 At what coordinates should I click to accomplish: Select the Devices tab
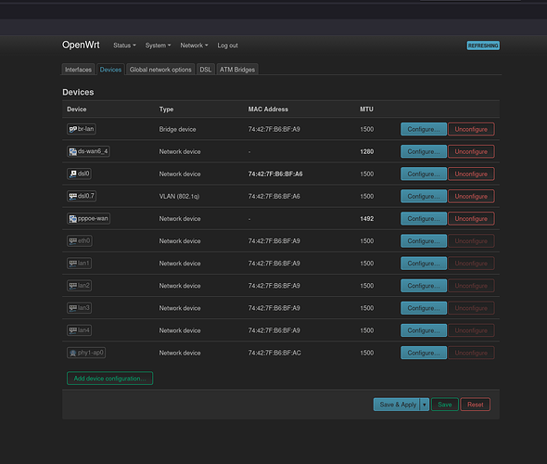tap(110, 70)
